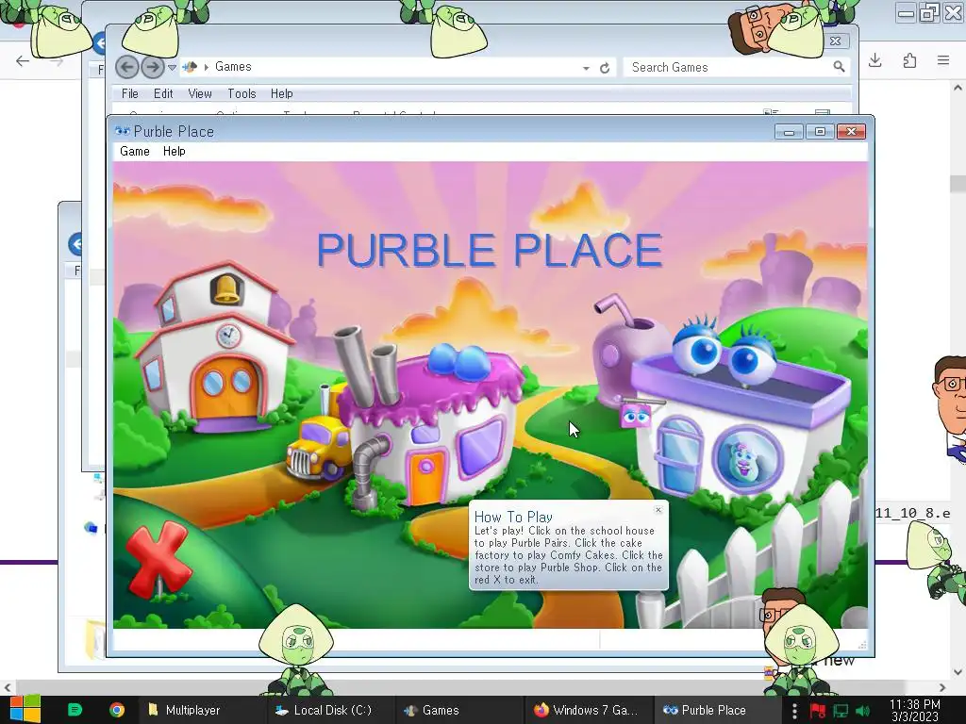The height and width of the screenshot is (724, 966).
Task: Open clock showing 11:38 PM
Action: pyautogui.click(x=915, y=710)
